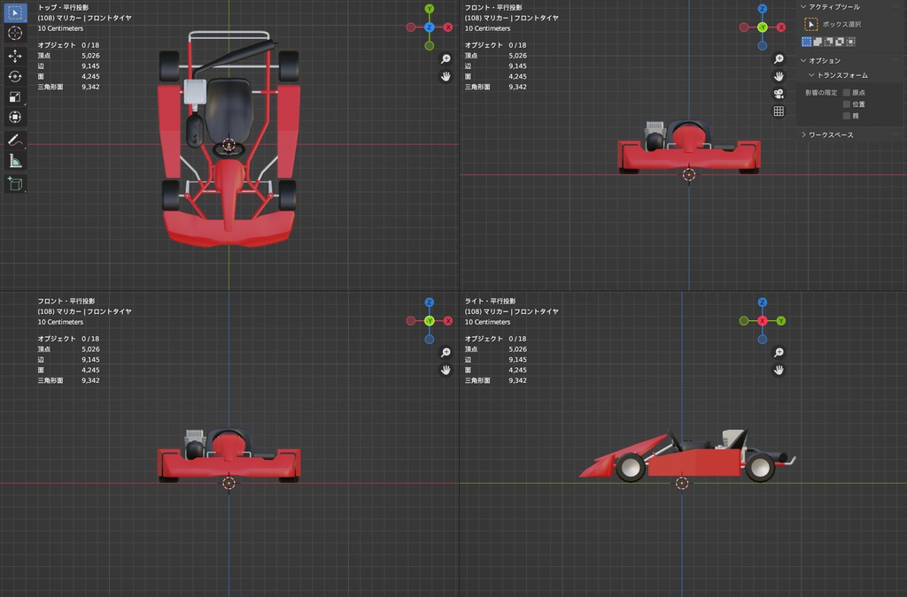Image resolution: width=907 pixels, height=597 pixels.
Task: Select the Box Select tool in the toolbar
Action: coord(15,13)
